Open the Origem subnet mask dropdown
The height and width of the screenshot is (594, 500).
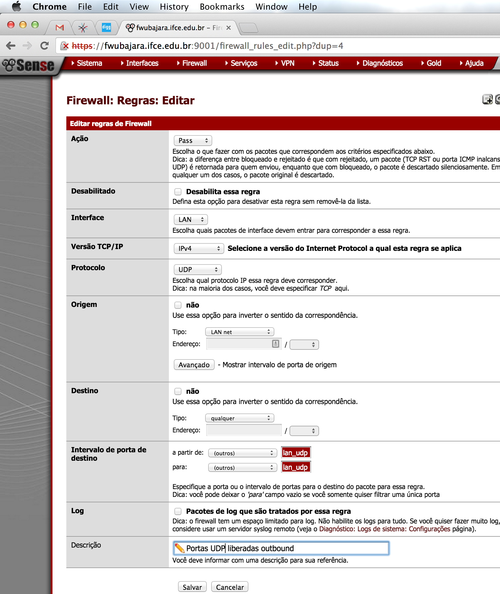(x=304, y=345)
